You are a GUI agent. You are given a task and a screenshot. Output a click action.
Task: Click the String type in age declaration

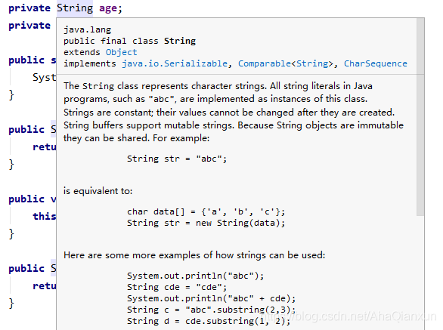tap(75, 8)
